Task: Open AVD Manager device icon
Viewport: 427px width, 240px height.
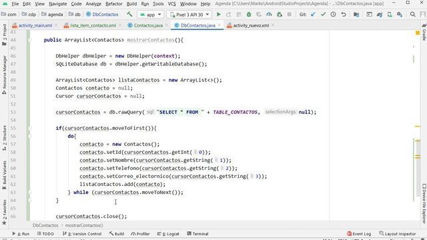Action: 390,15
